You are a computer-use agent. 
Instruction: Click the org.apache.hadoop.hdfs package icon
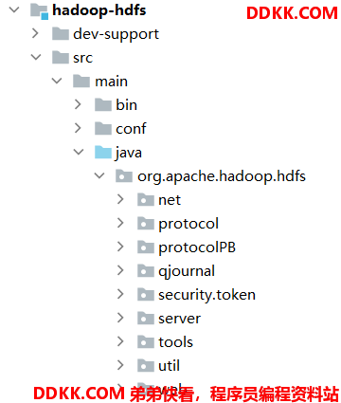(x=124, y=175)
